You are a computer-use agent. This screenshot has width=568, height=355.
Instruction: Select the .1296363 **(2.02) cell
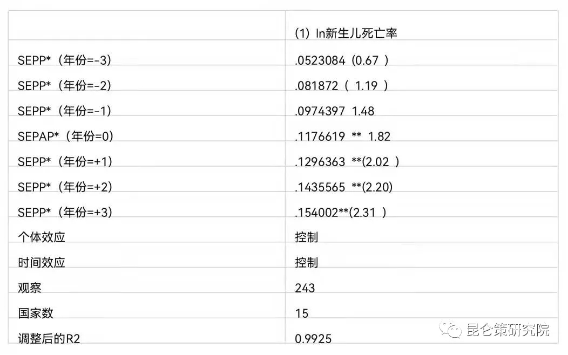(347, 161)
